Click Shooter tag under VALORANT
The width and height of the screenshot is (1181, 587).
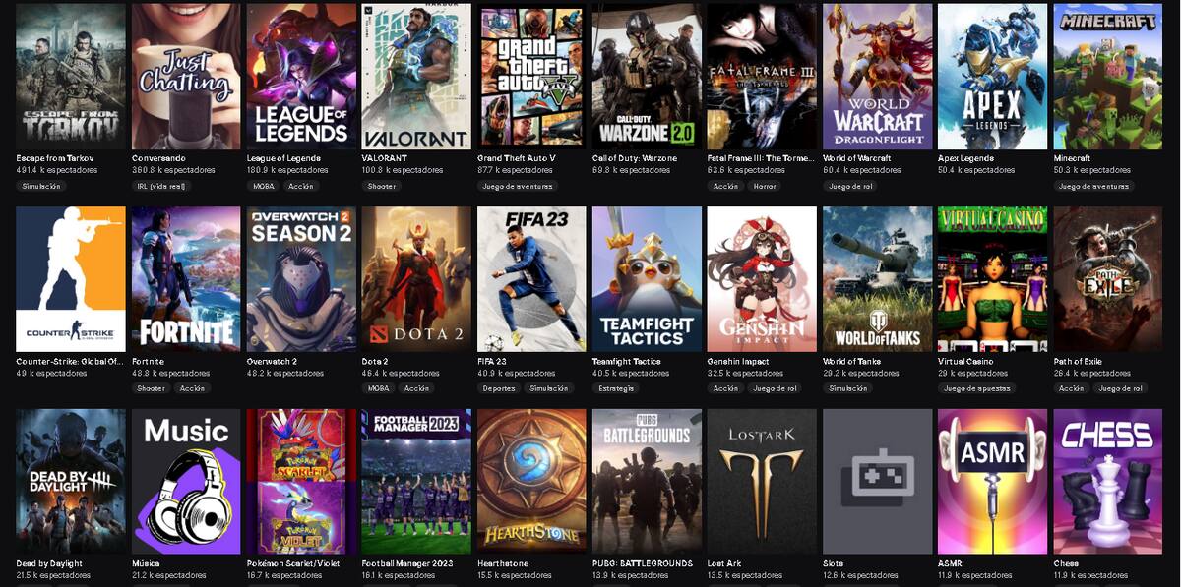click(x=382, y=186)
